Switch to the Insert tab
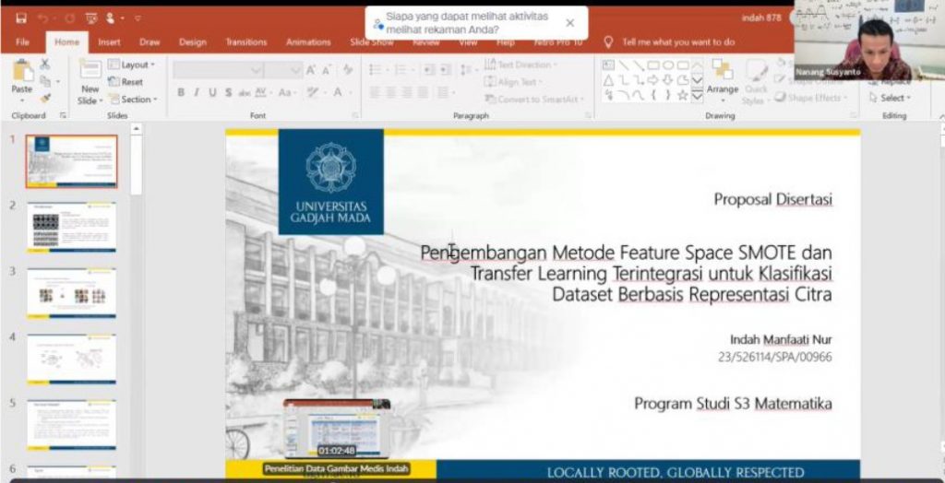This screenshot has width=945, height=483. pyautogui.click(x=109, y=42)
